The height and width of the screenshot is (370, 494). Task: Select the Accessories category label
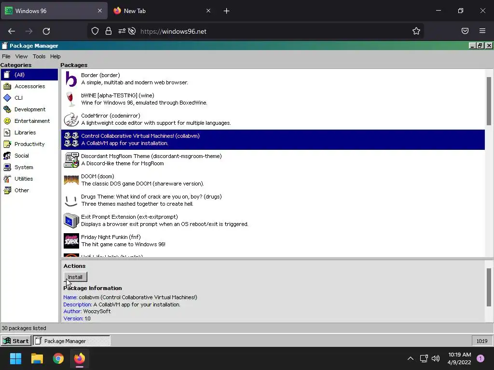[29, 86]
